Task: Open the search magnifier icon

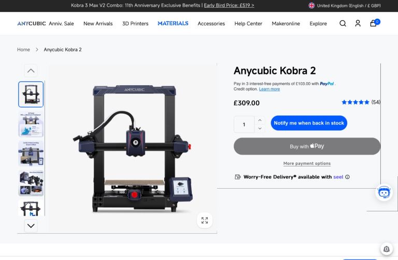Action: pos(343,24)
